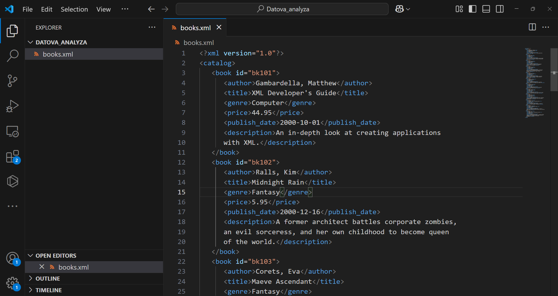Viewport: 558px width, 296px height.
Task: Show hidden menu bar items
Action: [x=125, y=9]
